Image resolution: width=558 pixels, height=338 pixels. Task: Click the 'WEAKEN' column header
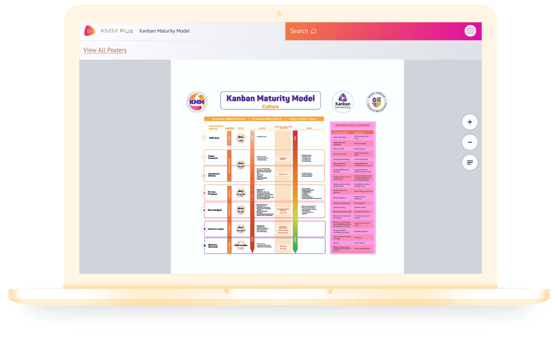pos(359,133)
